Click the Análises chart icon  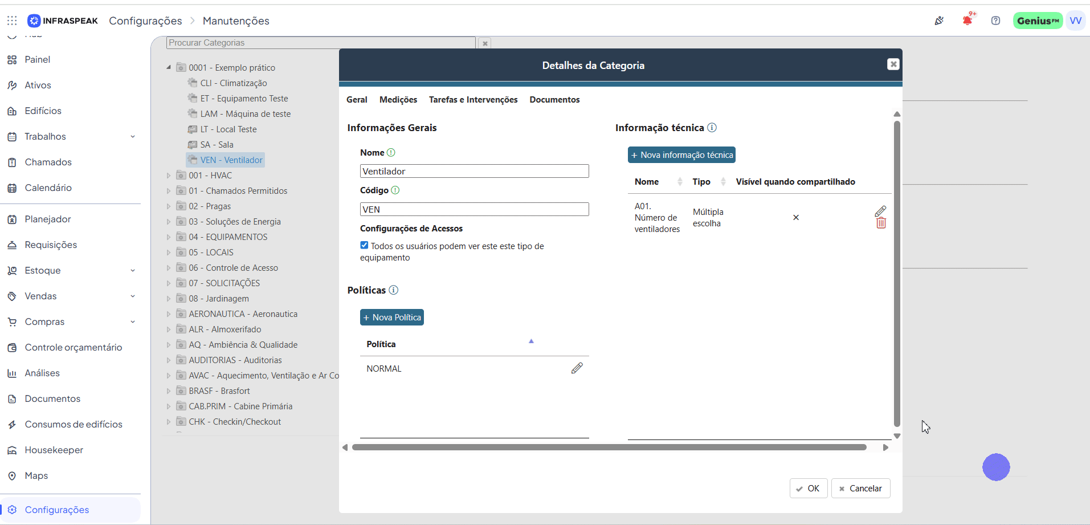pos(12,373)
